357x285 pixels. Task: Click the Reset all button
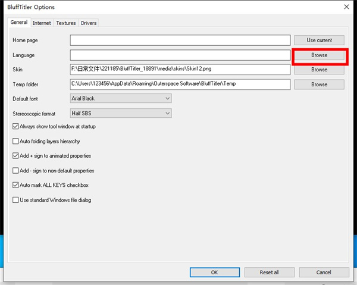click(x=269, y=273)
